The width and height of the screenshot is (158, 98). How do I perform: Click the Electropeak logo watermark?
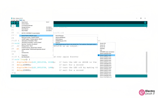(147, 93)
